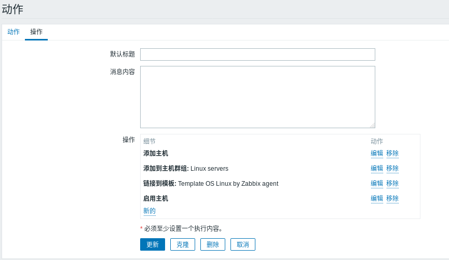Switch to the 动作 tab
Screen dimensions: 449x260
click(x=13, y=32)
